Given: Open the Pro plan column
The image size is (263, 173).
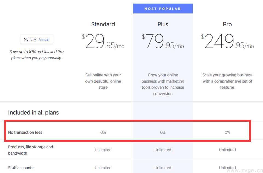Looking at the screenshot, I should [227, 24].
